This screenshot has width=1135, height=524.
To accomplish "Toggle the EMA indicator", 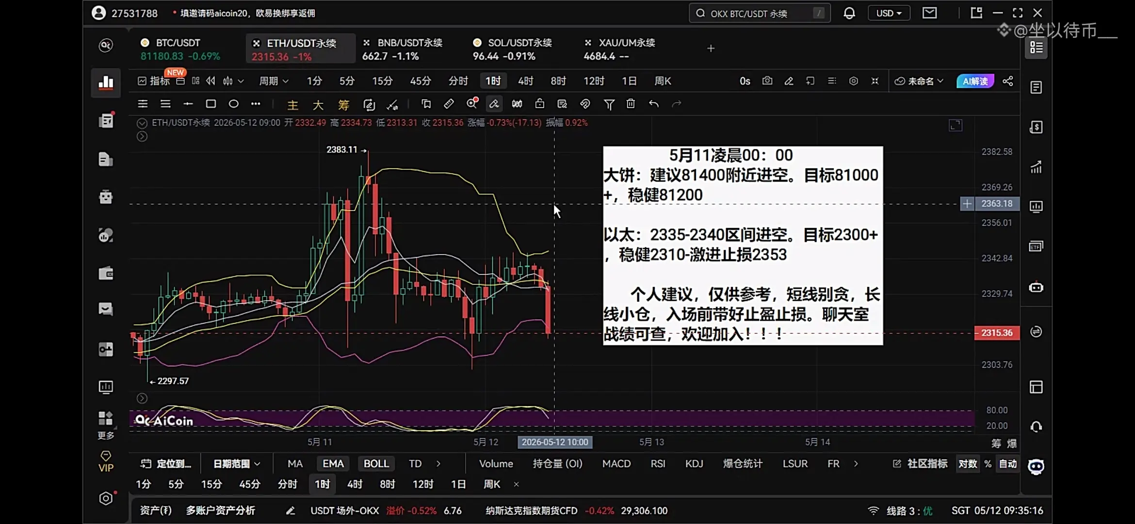I will point(333,464).
